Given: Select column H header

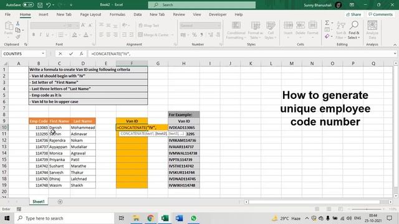Looking at the screenshot, I should [x=183, y=63].
